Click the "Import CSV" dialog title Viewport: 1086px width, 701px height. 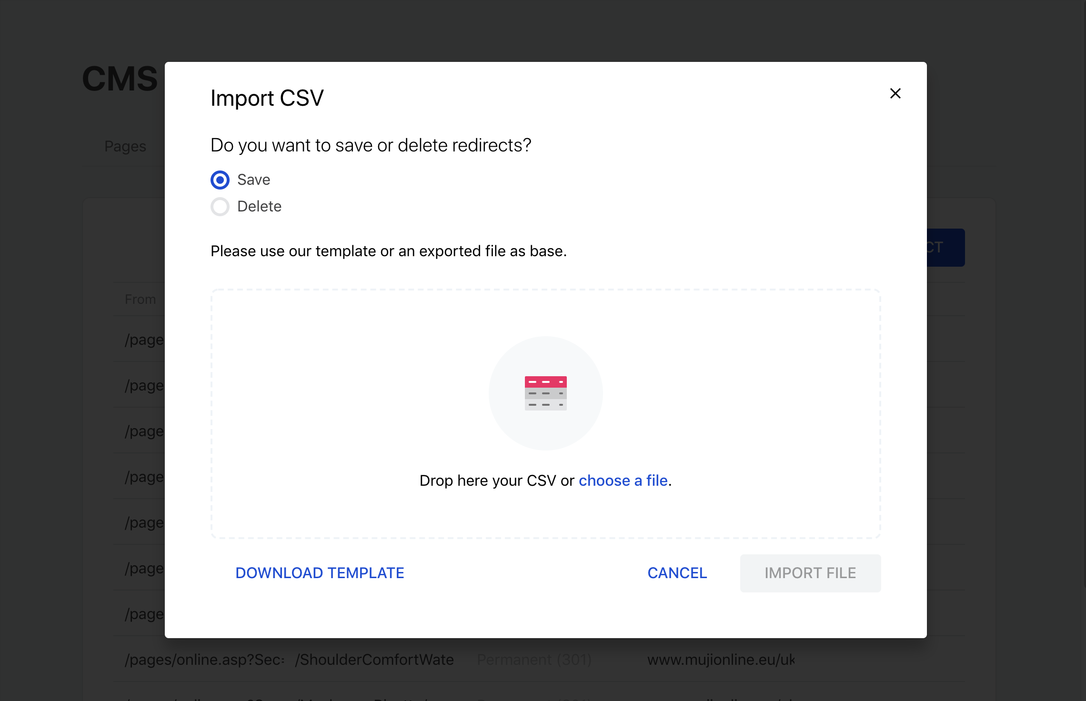(267, 98)
